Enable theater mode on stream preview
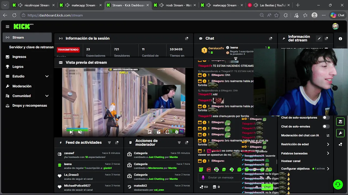This screenshot has height=195, width=348. (x=159, y=132)
